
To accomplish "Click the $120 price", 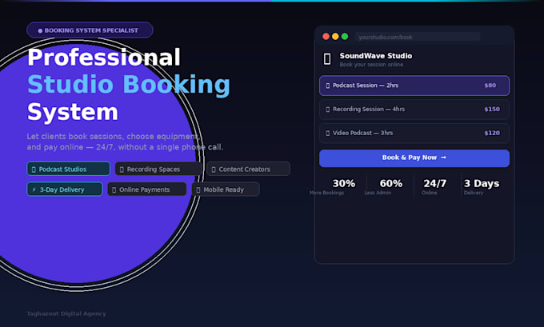I will [492, 133].
